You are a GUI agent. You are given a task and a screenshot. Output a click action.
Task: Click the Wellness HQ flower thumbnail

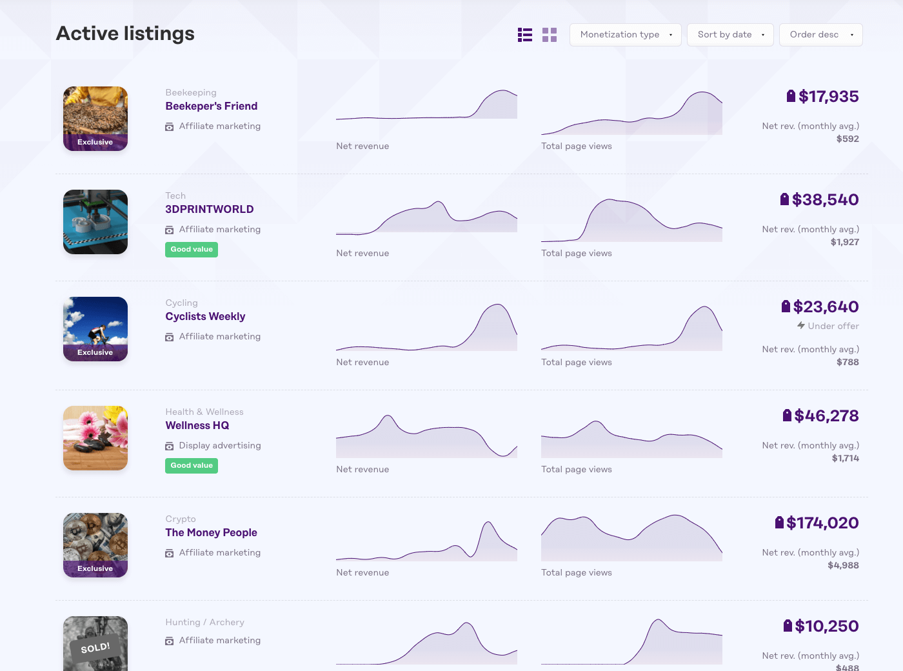(x=95, y=438)
